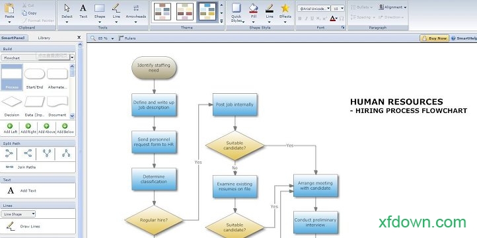Image resolution: width=477 pixels, height=238 pixels.
Task: Open the font name combo box
Action: [314, 9]
